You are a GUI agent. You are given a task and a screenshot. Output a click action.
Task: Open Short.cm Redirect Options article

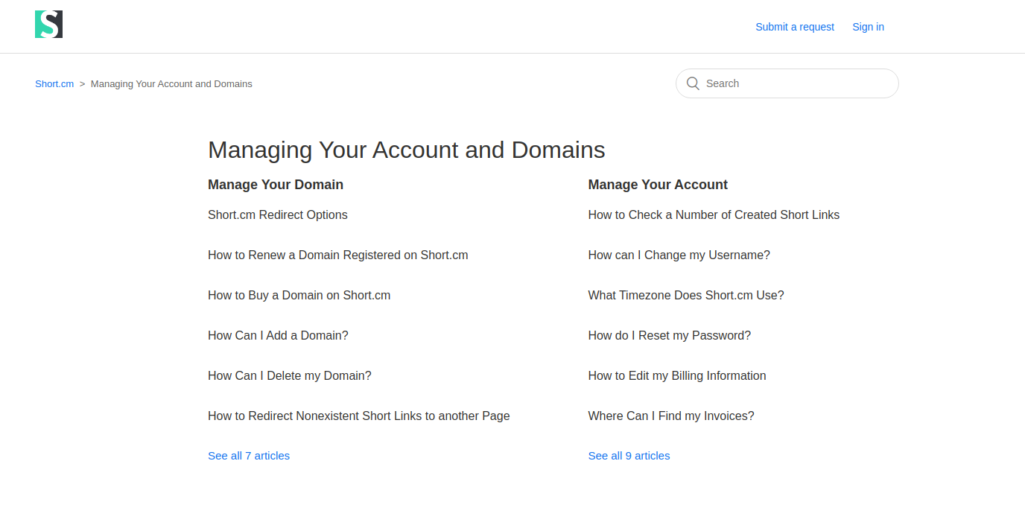pyautogui.click(x=278, y=214)
